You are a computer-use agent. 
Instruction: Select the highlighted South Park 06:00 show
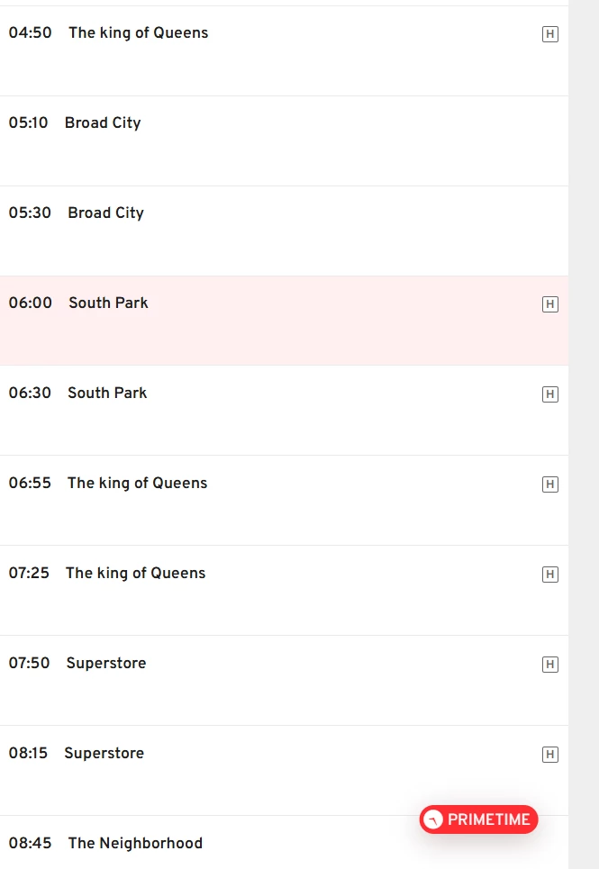(x=108, y=303)
